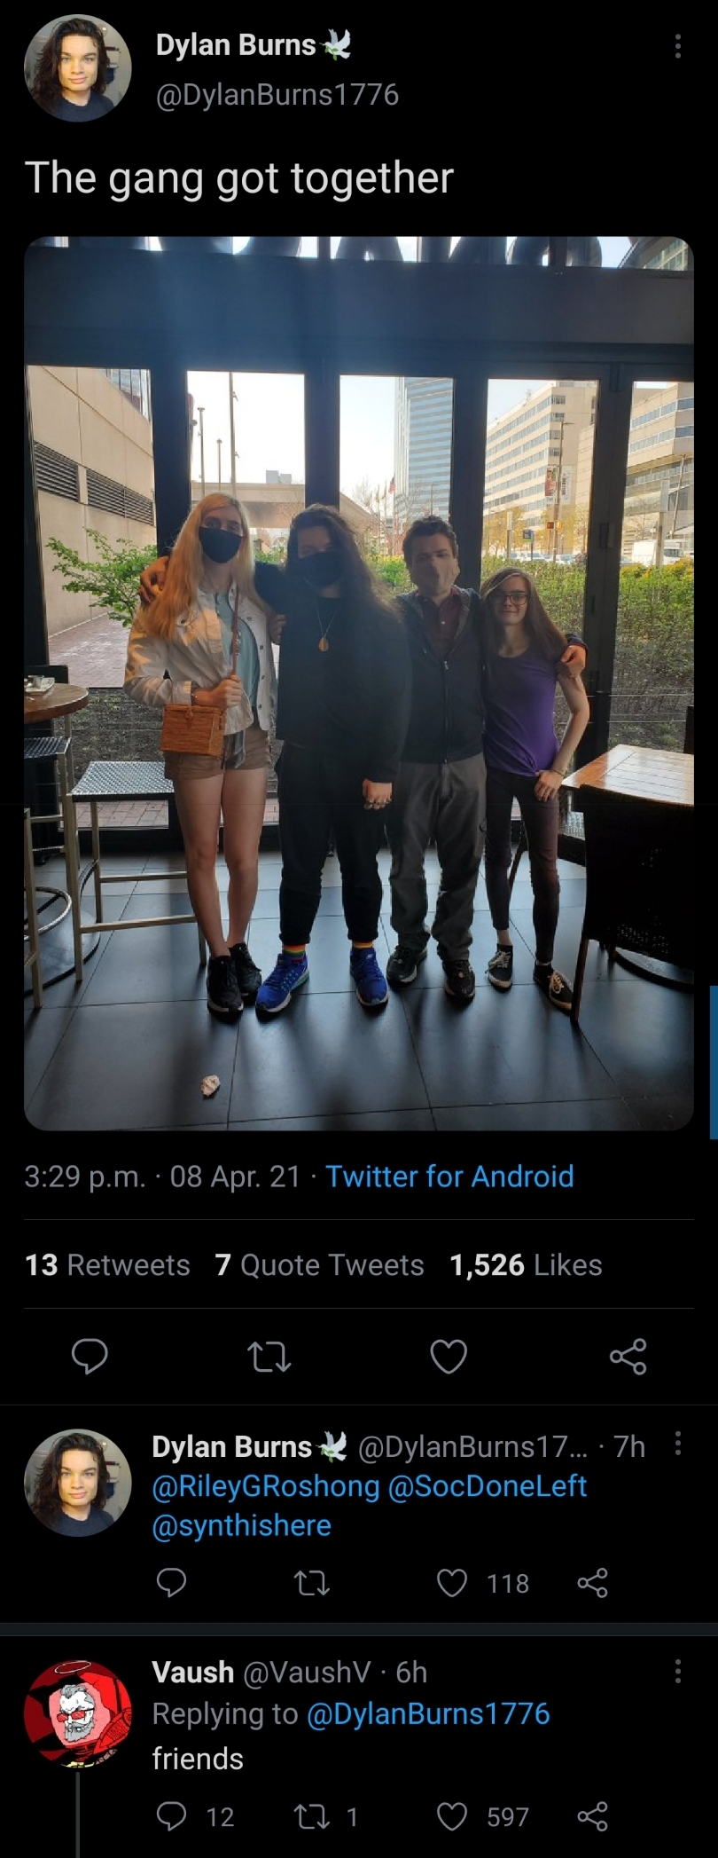Screen dimensions: 718x1858
Task: Like Vaush's reply with 597 likes
Action: (x=452, y=1817)
